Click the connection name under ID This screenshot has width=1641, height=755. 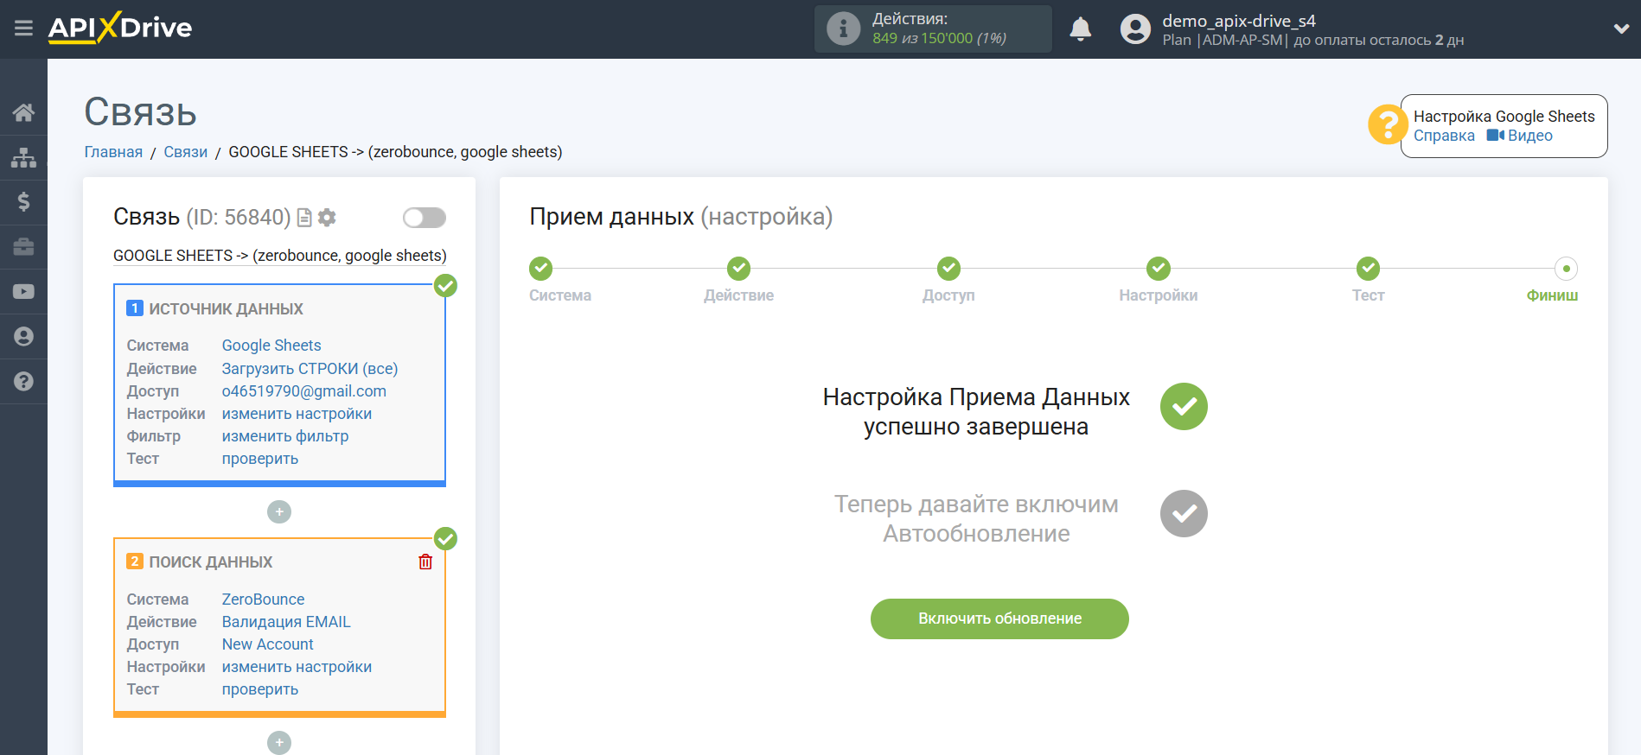pyautogui.click(x=280, y=256)
